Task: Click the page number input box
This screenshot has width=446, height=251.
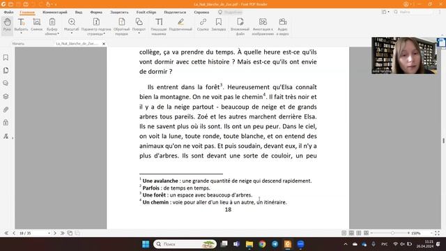Action: click(x=32, y=233)
